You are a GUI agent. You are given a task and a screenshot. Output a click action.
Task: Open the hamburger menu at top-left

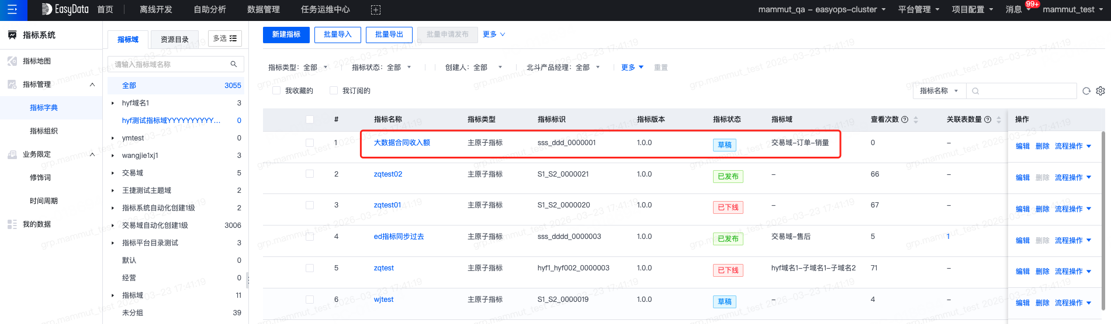[x=12, y=10]
